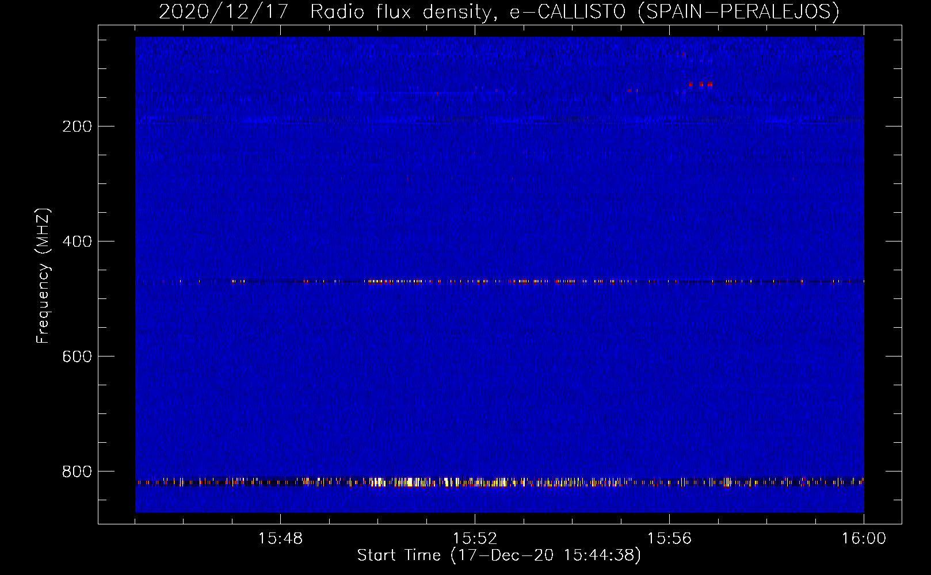Viewport: 931px width, 575px height.
Task: Click the 200 MHz y-axis tick label
Action: pyautogui.click(x=77, y=126)
